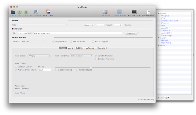Select the Constant Framerate radio button
Screen dimensions: 196x115
96,59
